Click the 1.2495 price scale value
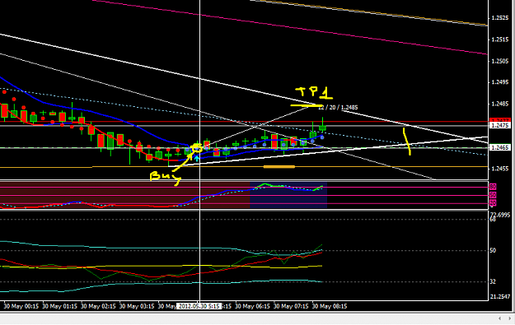 pos(500,82)
